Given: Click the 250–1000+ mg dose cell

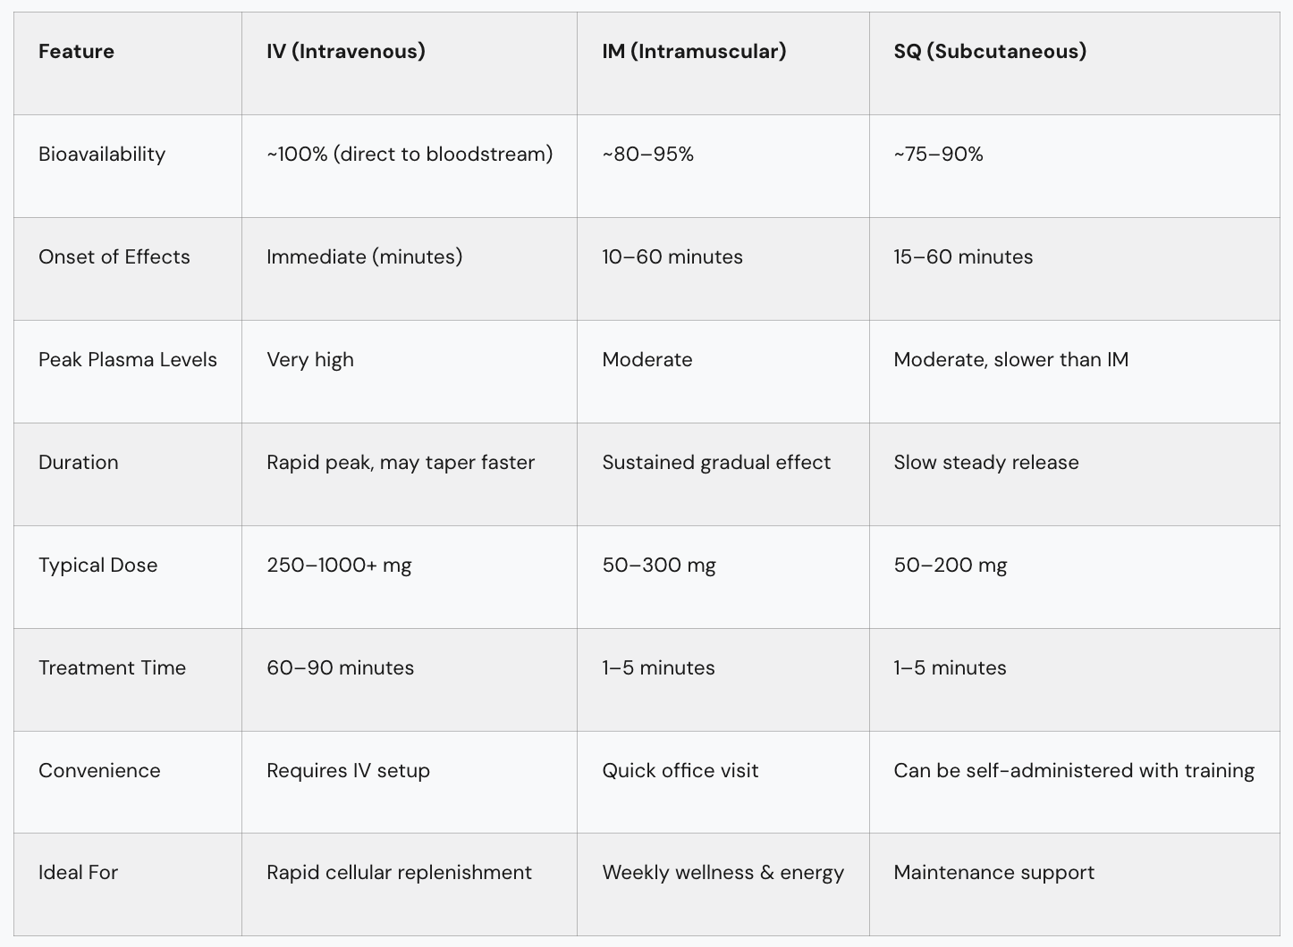Looking at the screenshot, I should 339,566.
